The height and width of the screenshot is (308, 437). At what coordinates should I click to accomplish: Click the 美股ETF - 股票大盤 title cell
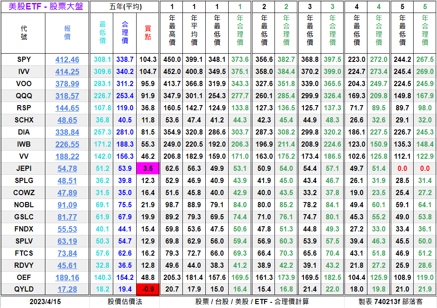[x=45, y=6]
